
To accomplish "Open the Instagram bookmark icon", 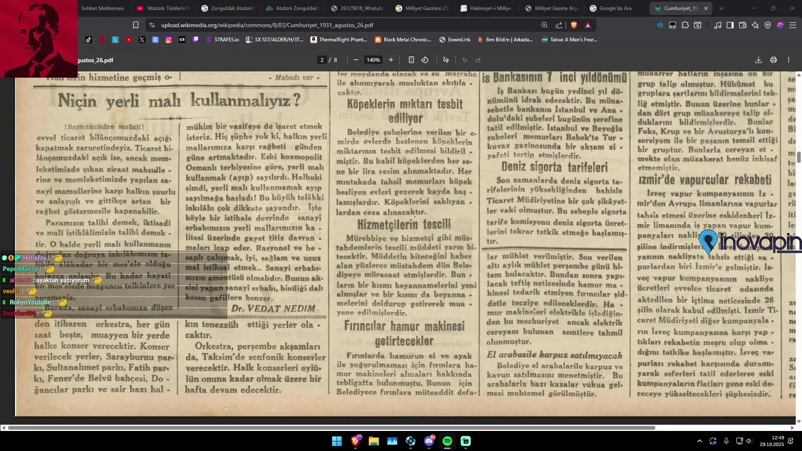I will (169, 39).
